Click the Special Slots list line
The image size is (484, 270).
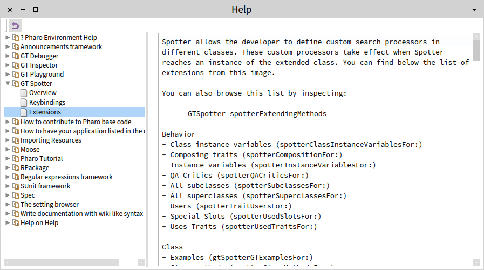241,216
